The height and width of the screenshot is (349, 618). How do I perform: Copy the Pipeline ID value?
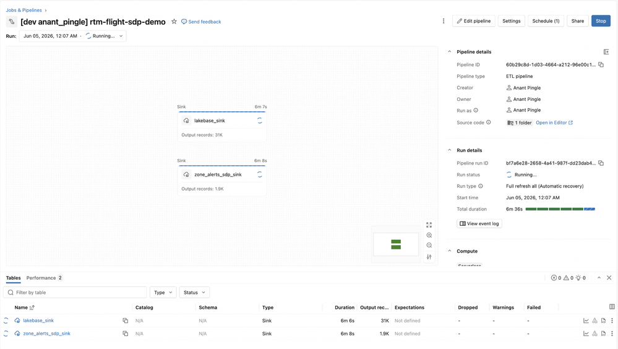click(x=601, y=65)
